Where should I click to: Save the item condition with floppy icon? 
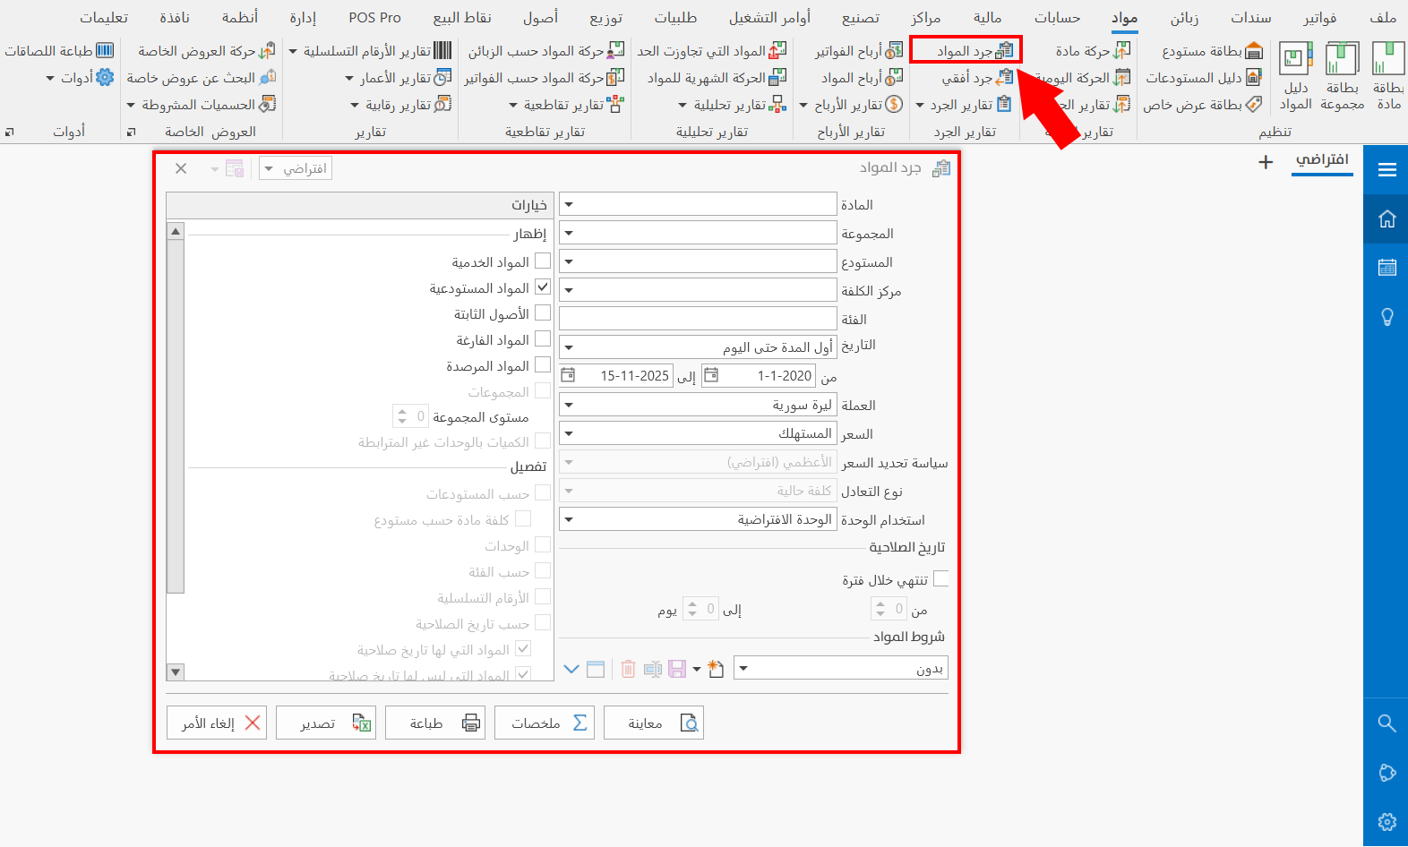coord(676,669)
